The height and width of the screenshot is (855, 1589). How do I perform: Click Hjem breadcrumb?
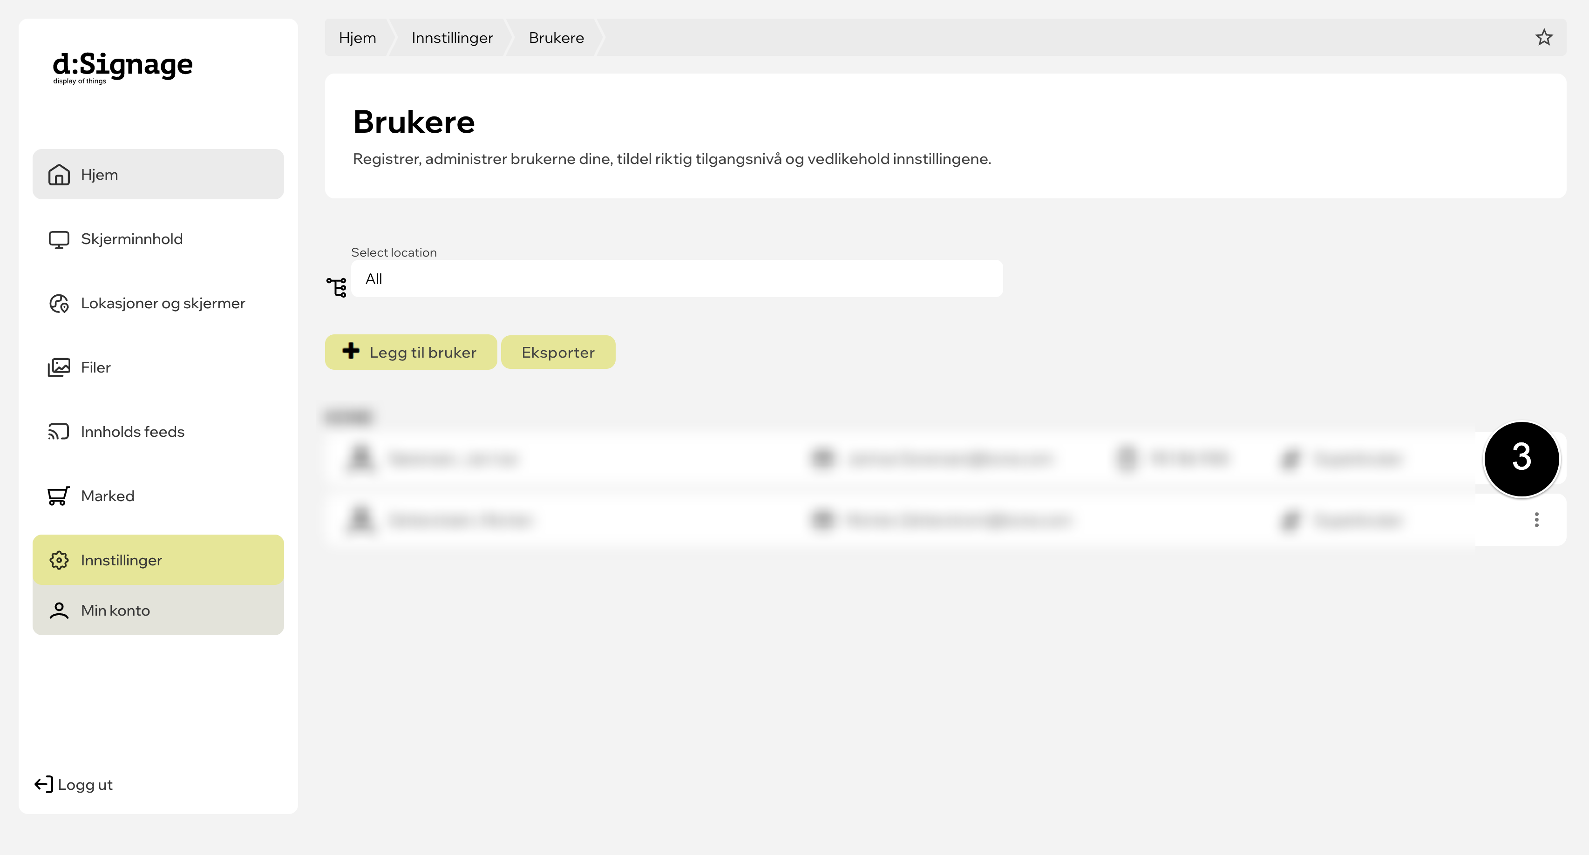[357, 38]
